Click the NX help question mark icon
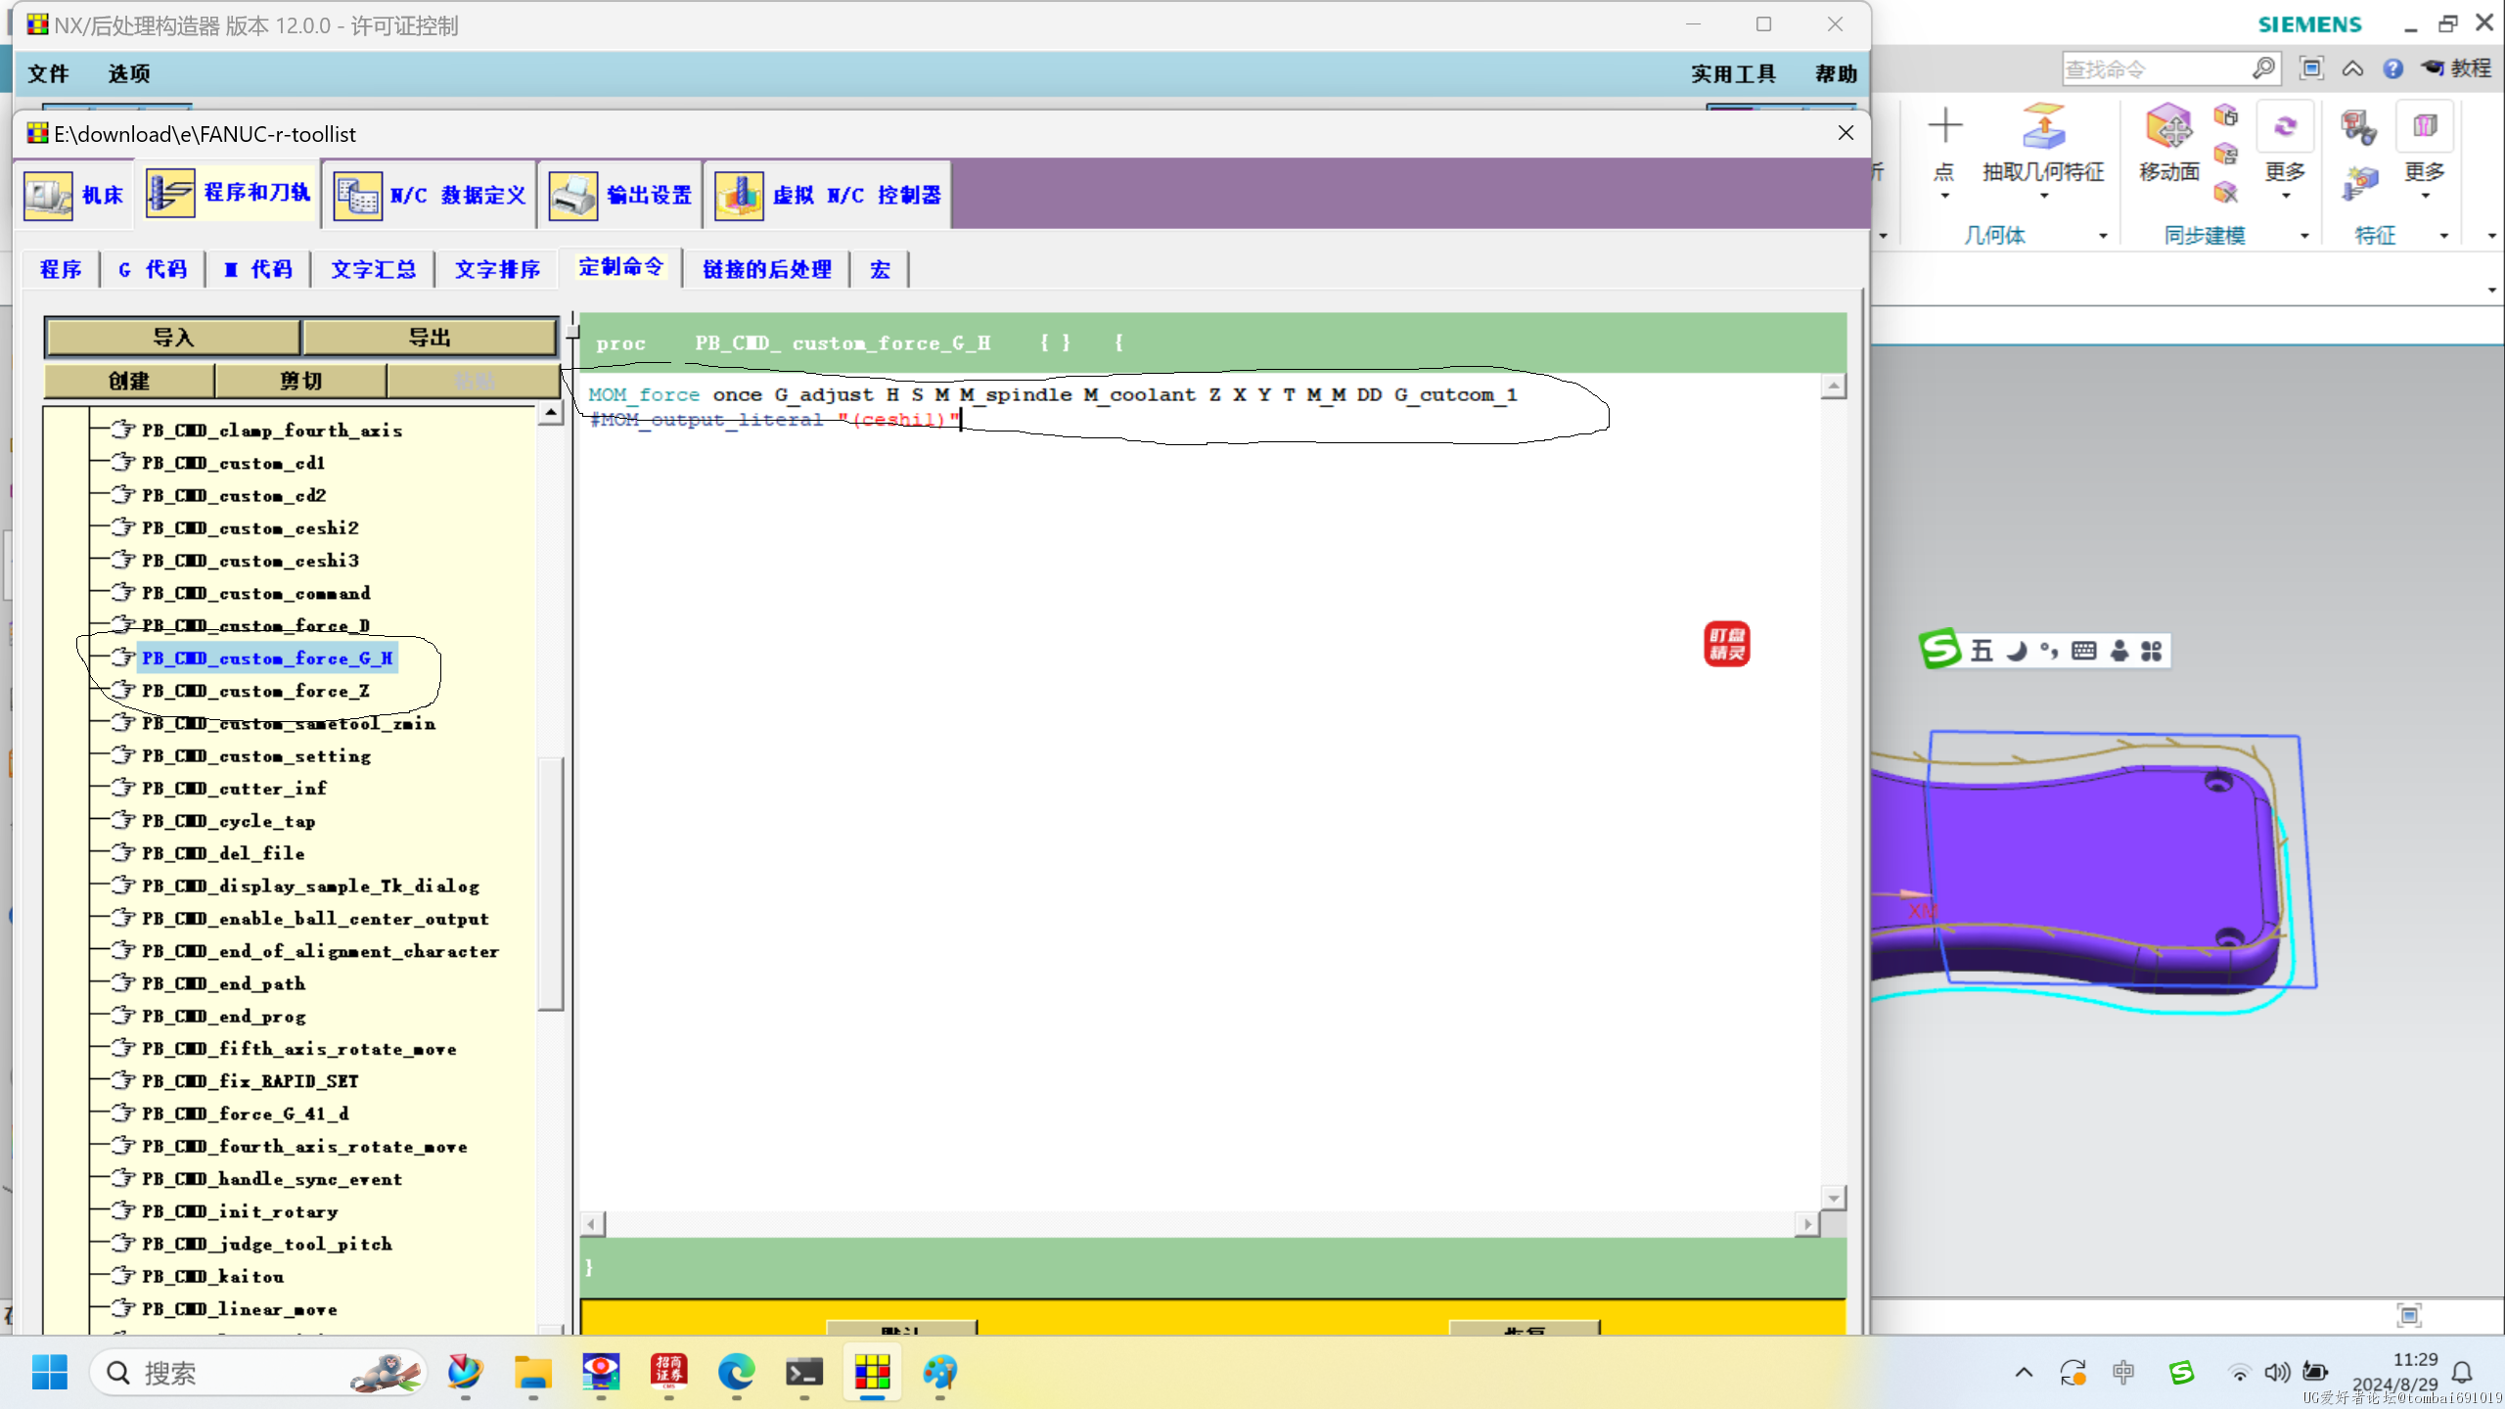This screenshot has width=2505, height=1409. pos(2392,68)
